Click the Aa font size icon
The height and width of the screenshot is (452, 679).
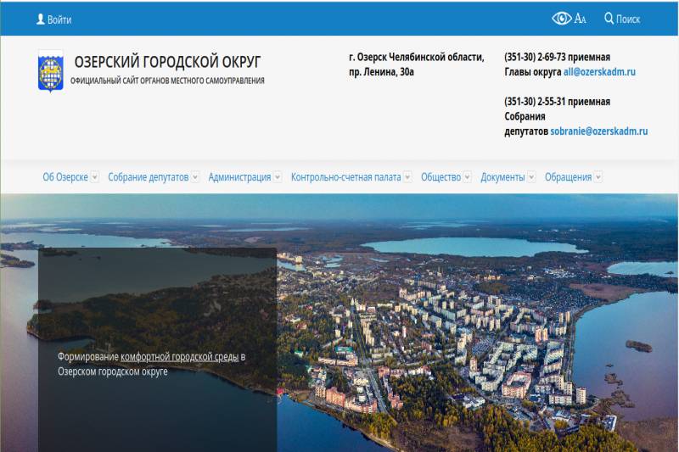click(x=581, y=19)
